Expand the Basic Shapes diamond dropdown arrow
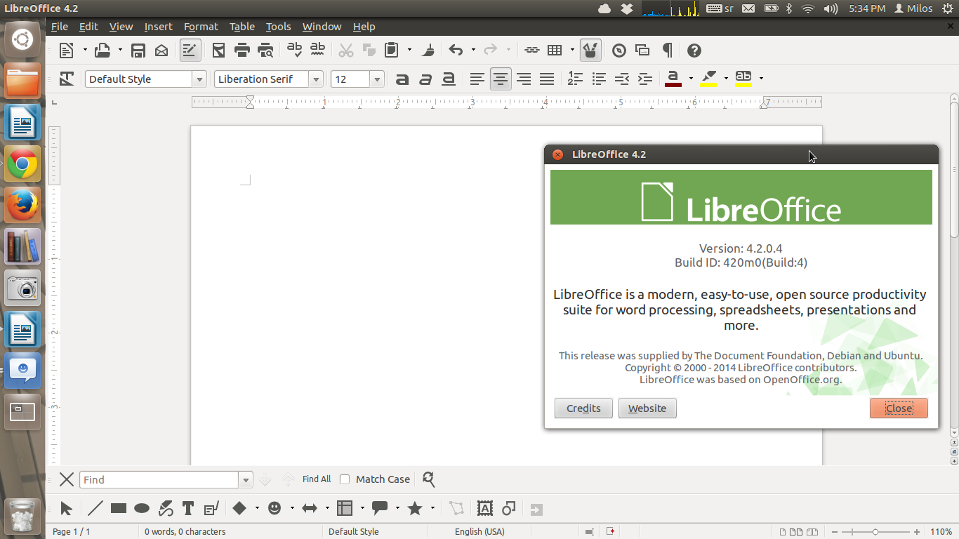This screenshot has height=539, width=959. click(257, 508)
